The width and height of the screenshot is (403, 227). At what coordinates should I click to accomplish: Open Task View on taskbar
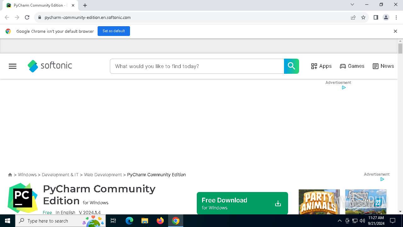(x=113, y=221)
